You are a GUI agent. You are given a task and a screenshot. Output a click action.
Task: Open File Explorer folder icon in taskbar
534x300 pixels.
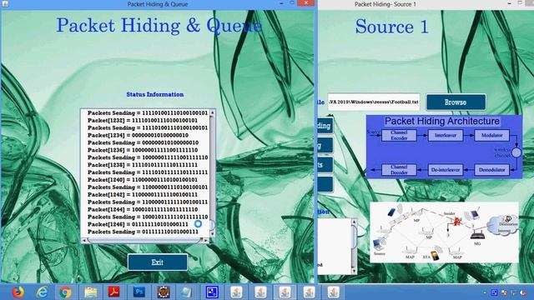coord(91,292)
